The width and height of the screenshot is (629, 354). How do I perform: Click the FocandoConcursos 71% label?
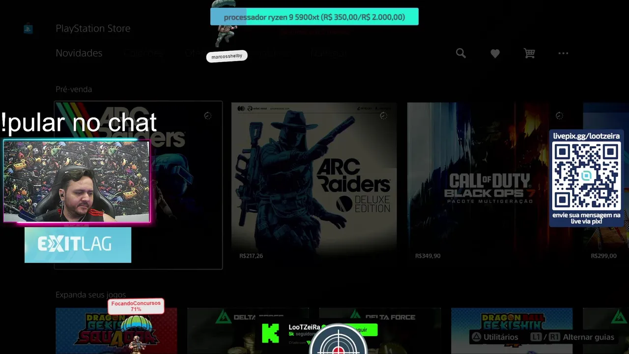tap(136, 306)
